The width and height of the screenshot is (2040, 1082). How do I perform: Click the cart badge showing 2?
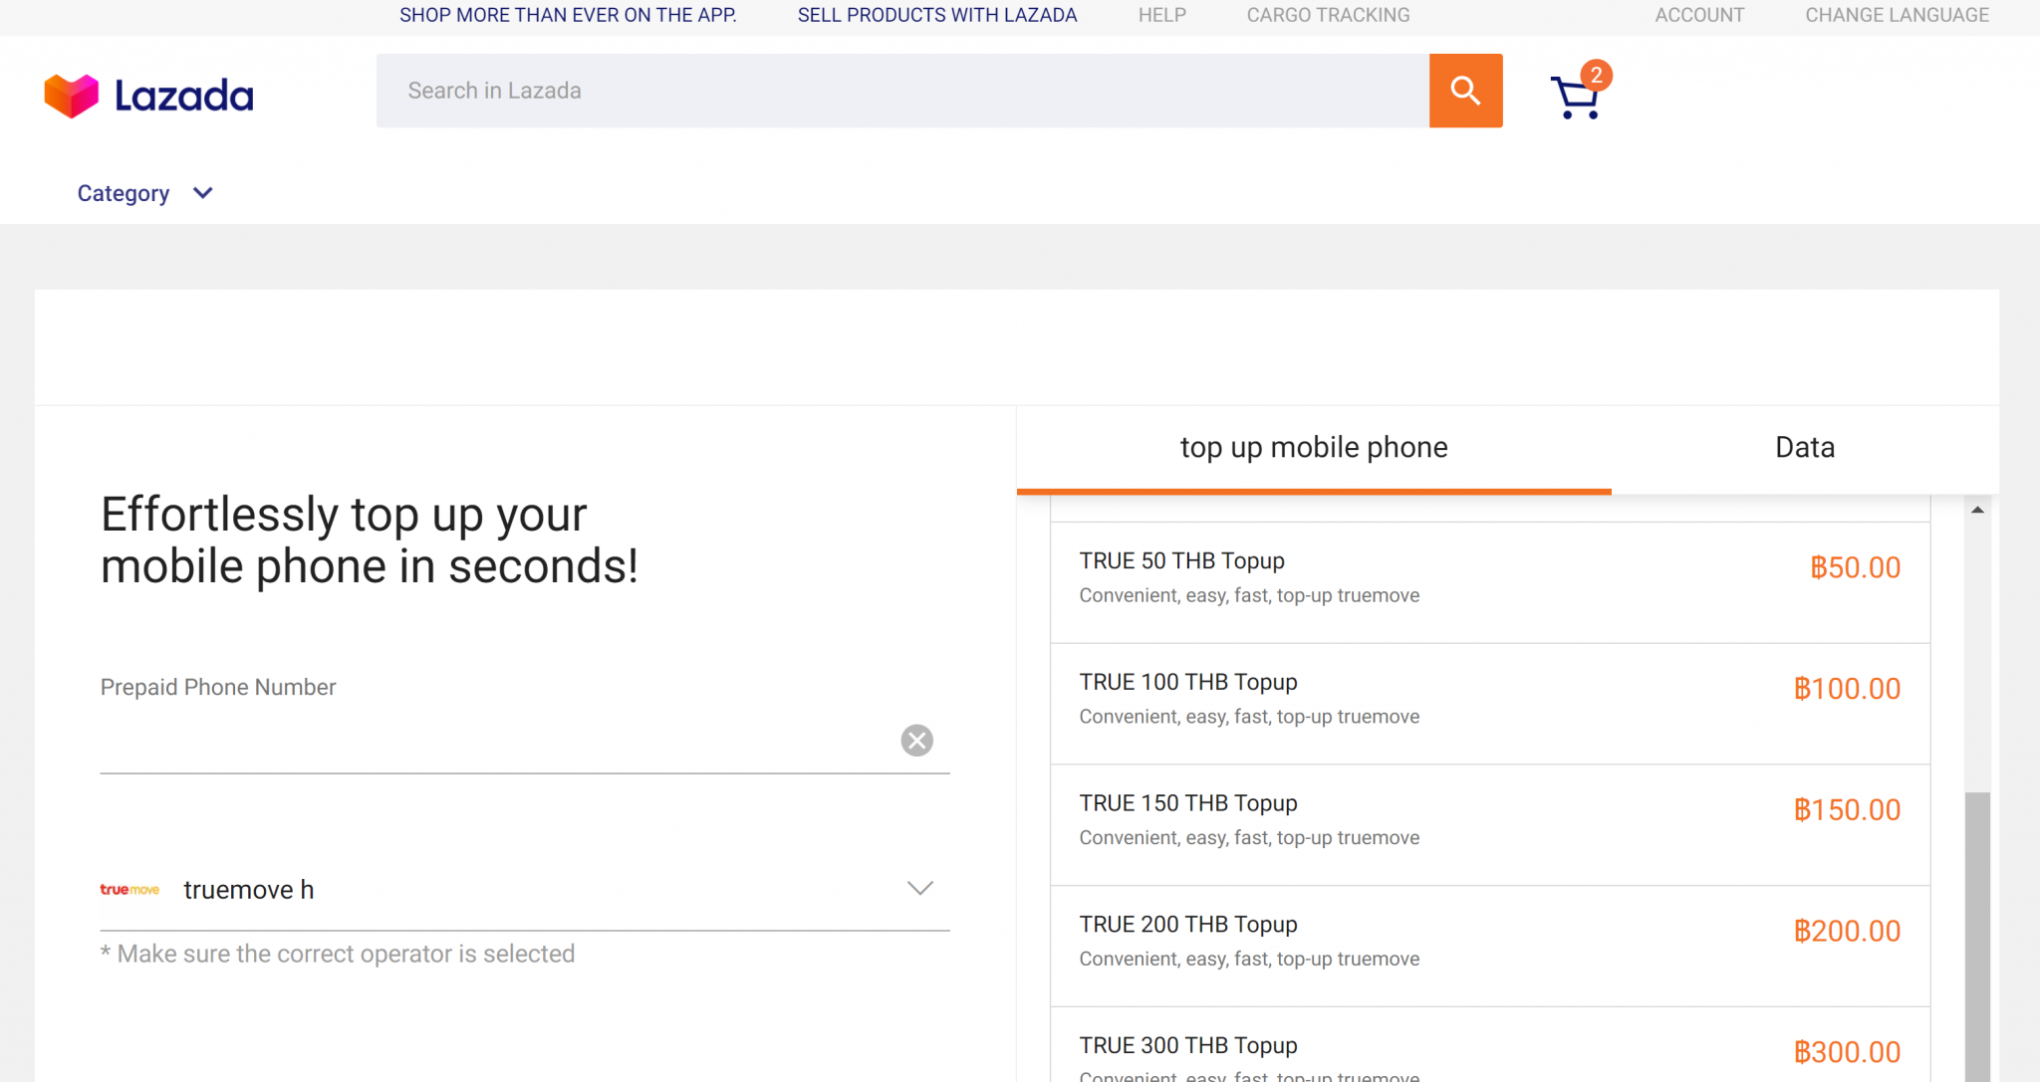click(1596, 75)
